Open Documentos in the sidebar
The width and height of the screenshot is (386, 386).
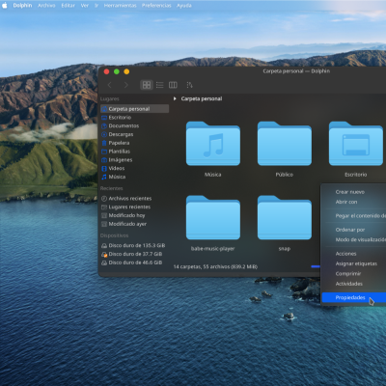pos(124,125)
